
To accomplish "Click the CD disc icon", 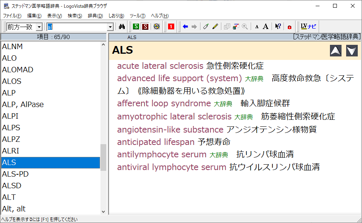I will point(156,27).
